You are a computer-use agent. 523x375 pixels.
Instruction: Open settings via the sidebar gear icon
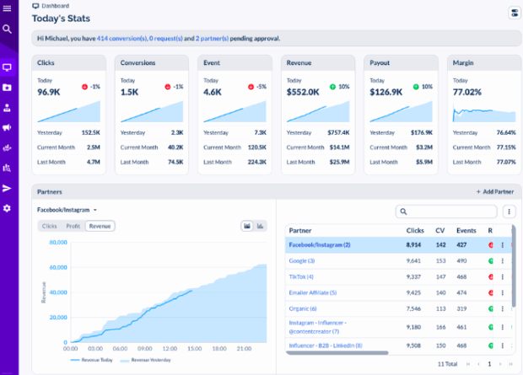click(7, 208)
